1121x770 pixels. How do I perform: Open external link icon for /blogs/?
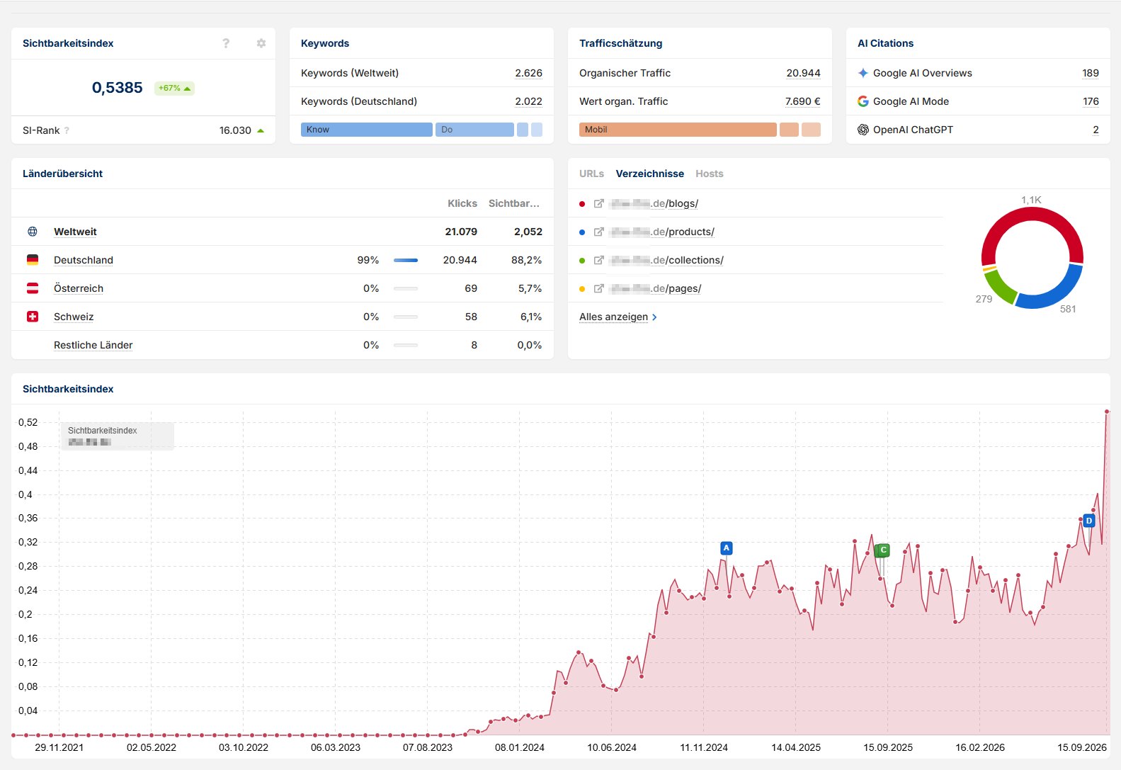click(599, 203)
